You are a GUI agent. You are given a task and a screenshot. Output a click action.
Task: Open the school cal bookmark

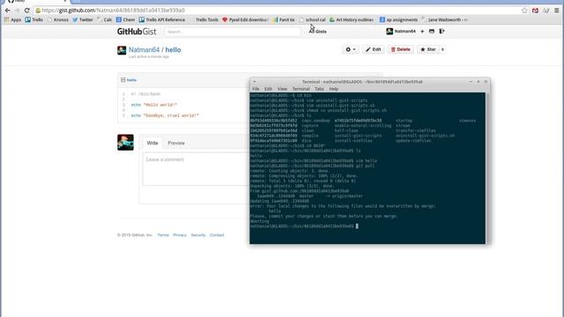313,19
